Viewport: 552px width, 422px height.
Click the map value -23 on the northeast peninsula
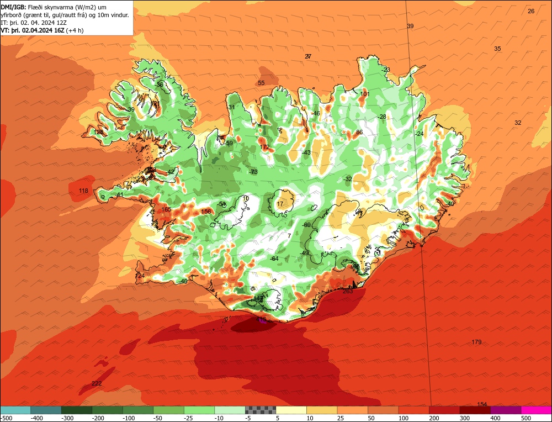pyautogui.click(x=386, y=70)
